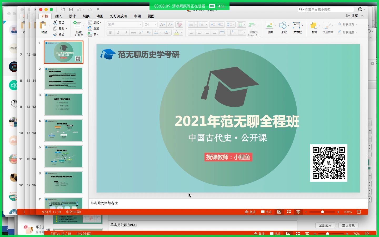Toggle Underline formatting
Viewport: 379px width, 237px height.
click(126, 32)
